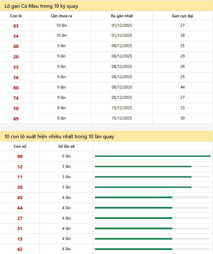Click the date 15/12/2025 in row 50
This screenshot has width=213, height=254.
122,108
